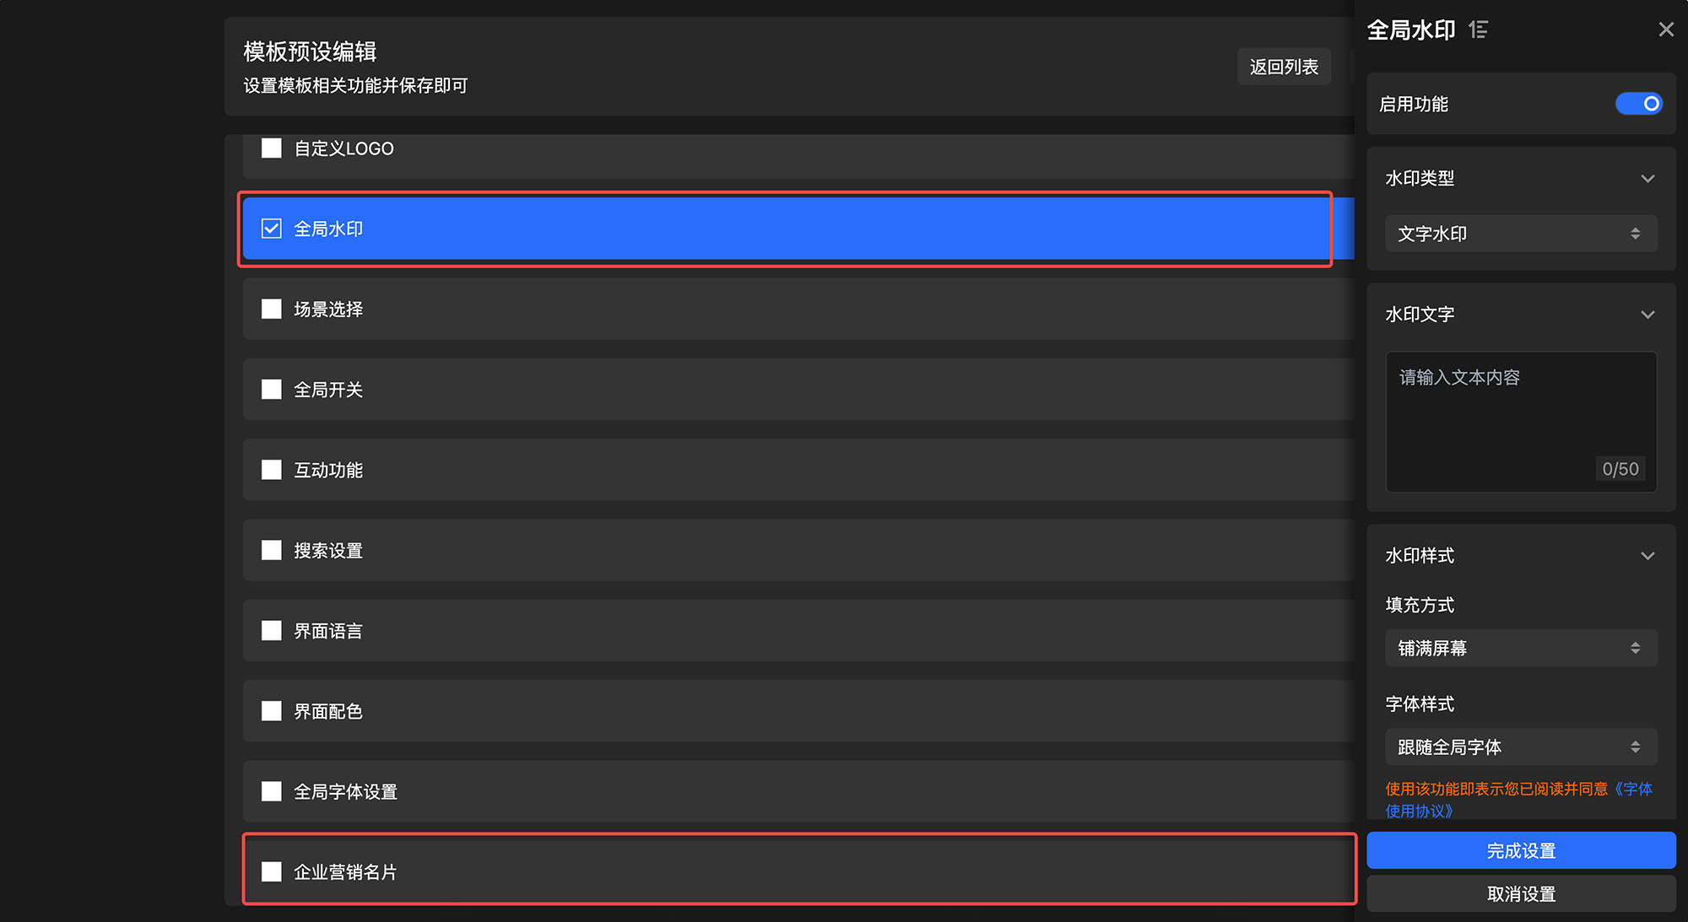Check the 自定义LOGO checkbox
This screenshot has width=1688, height=922.
272,148
